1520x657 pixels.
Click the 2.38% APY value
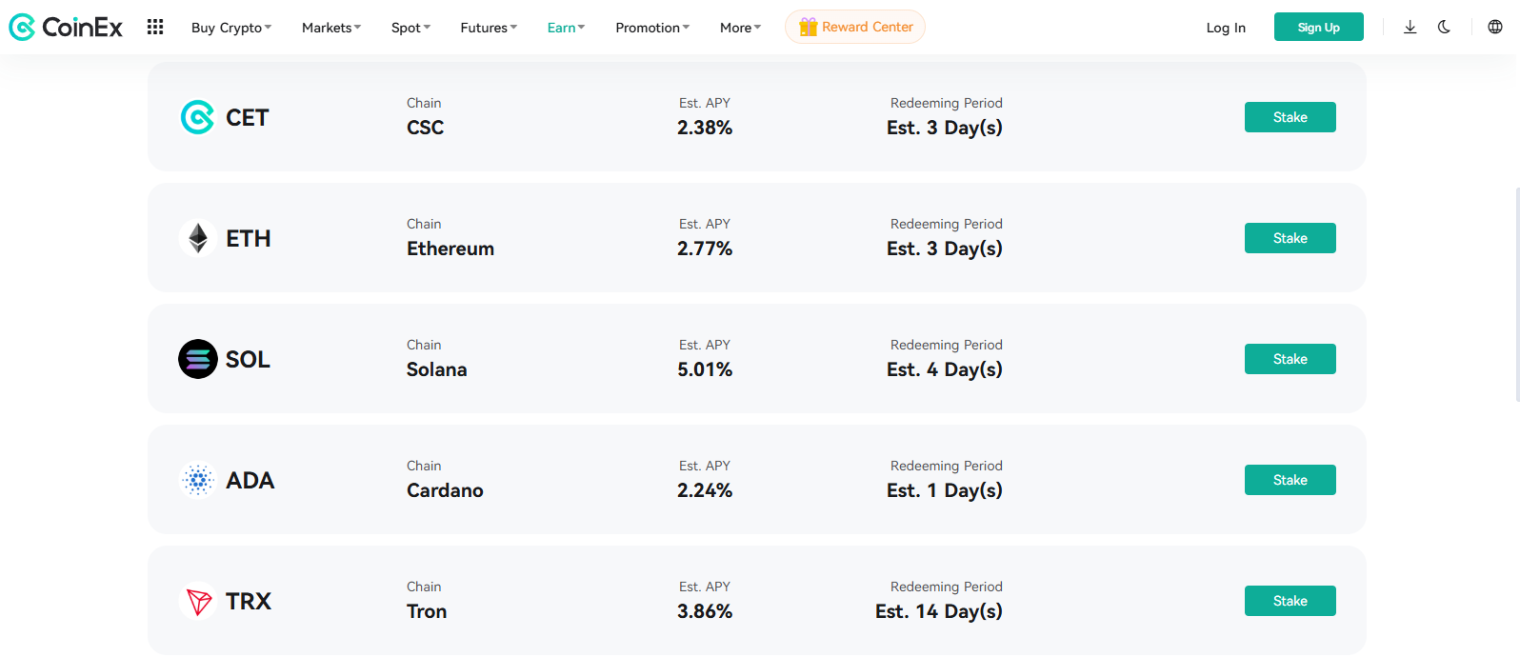pos(705,128)
